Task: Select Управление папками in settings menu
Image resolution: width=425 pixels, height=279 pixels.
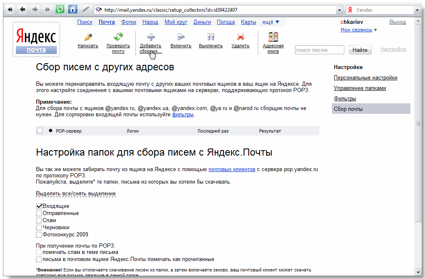Action: [360, 88]
